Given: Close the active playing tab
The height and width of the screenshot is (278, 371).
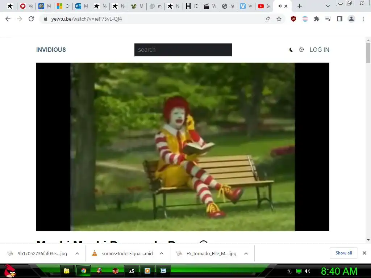Looking at the screenshot, I should tap(286, 6).
